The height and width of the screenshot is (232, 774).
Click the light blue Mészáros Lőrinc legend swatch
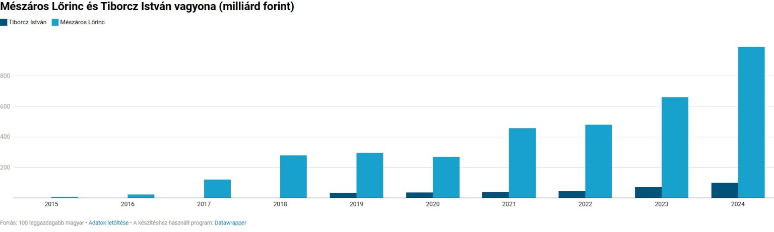coord(55,22)
